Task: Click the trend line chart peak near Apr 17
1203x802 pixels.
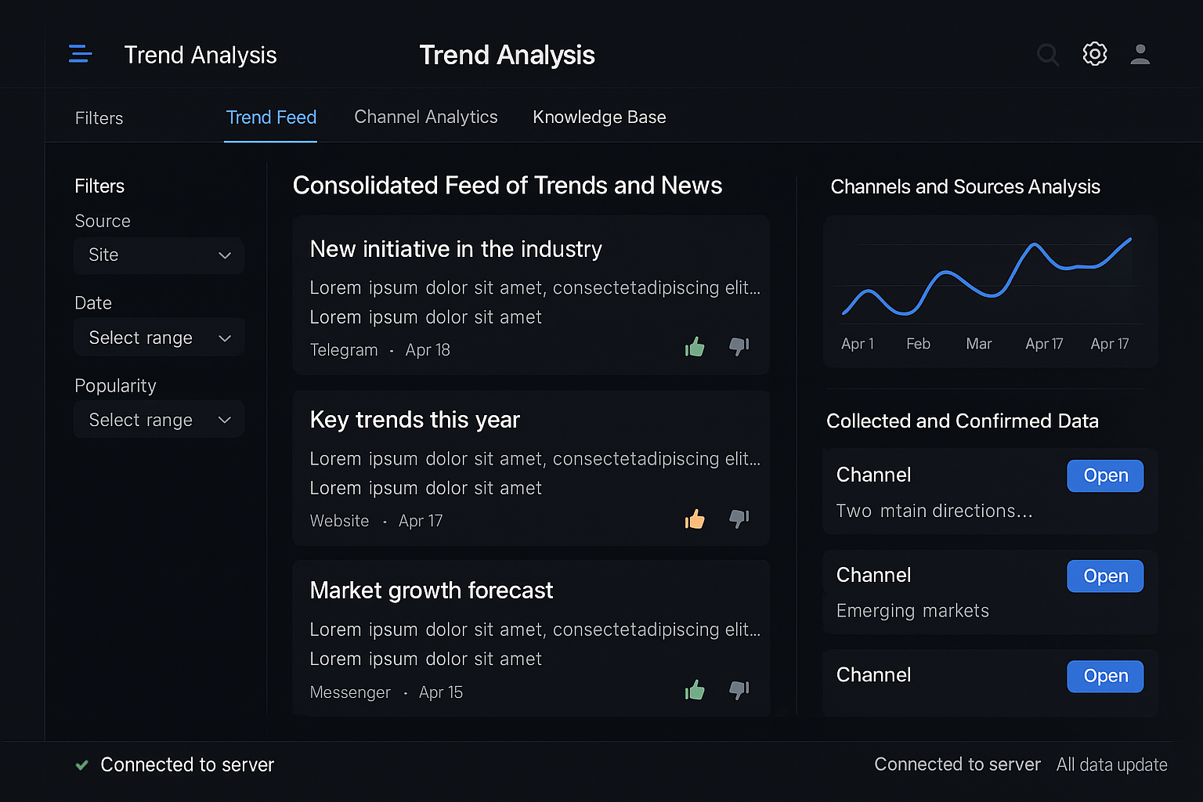Action: tap(1035, 245)
